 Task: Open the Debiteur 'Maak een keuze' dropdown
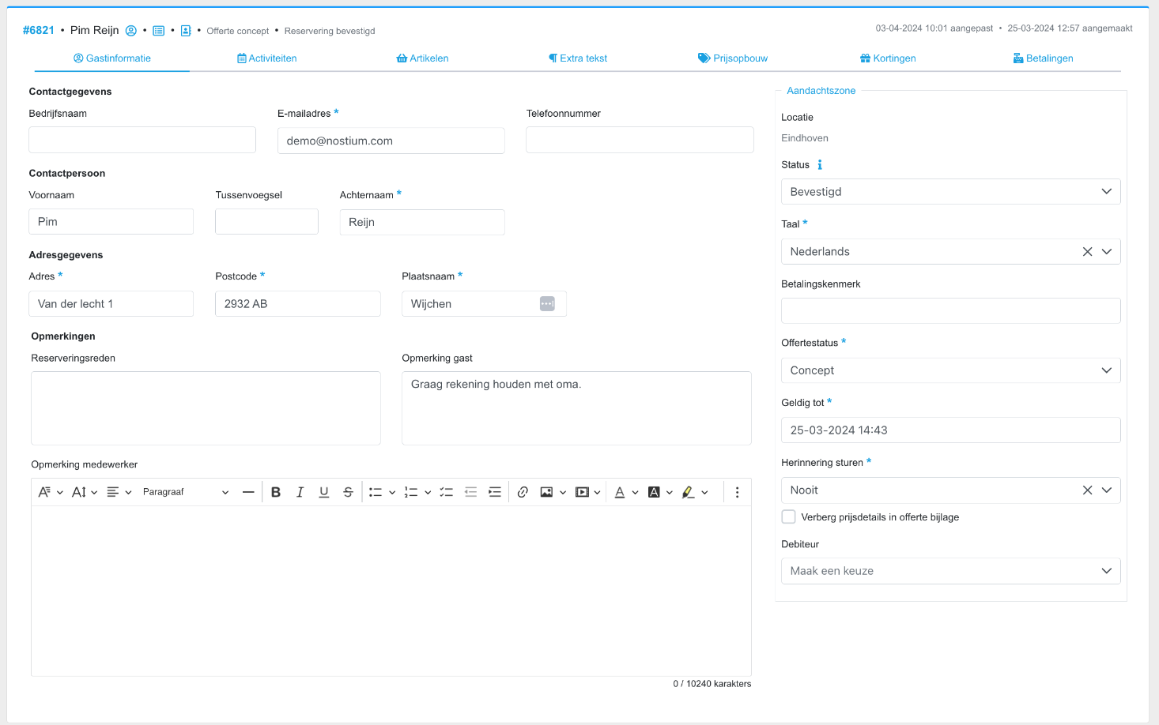[x=950, y=571]
